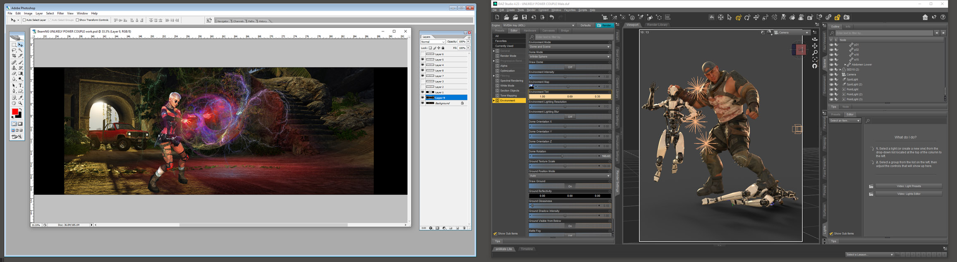Select the Eyedropper tool in Photoshop toolbox
Image resolution: width=957 pixels, height=262 pixels.
click(20, 97)
